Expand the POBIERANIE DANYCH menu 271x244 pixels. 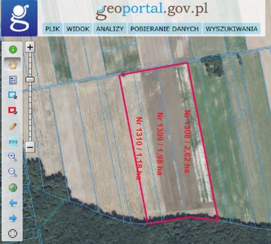[x=165, y=28]
